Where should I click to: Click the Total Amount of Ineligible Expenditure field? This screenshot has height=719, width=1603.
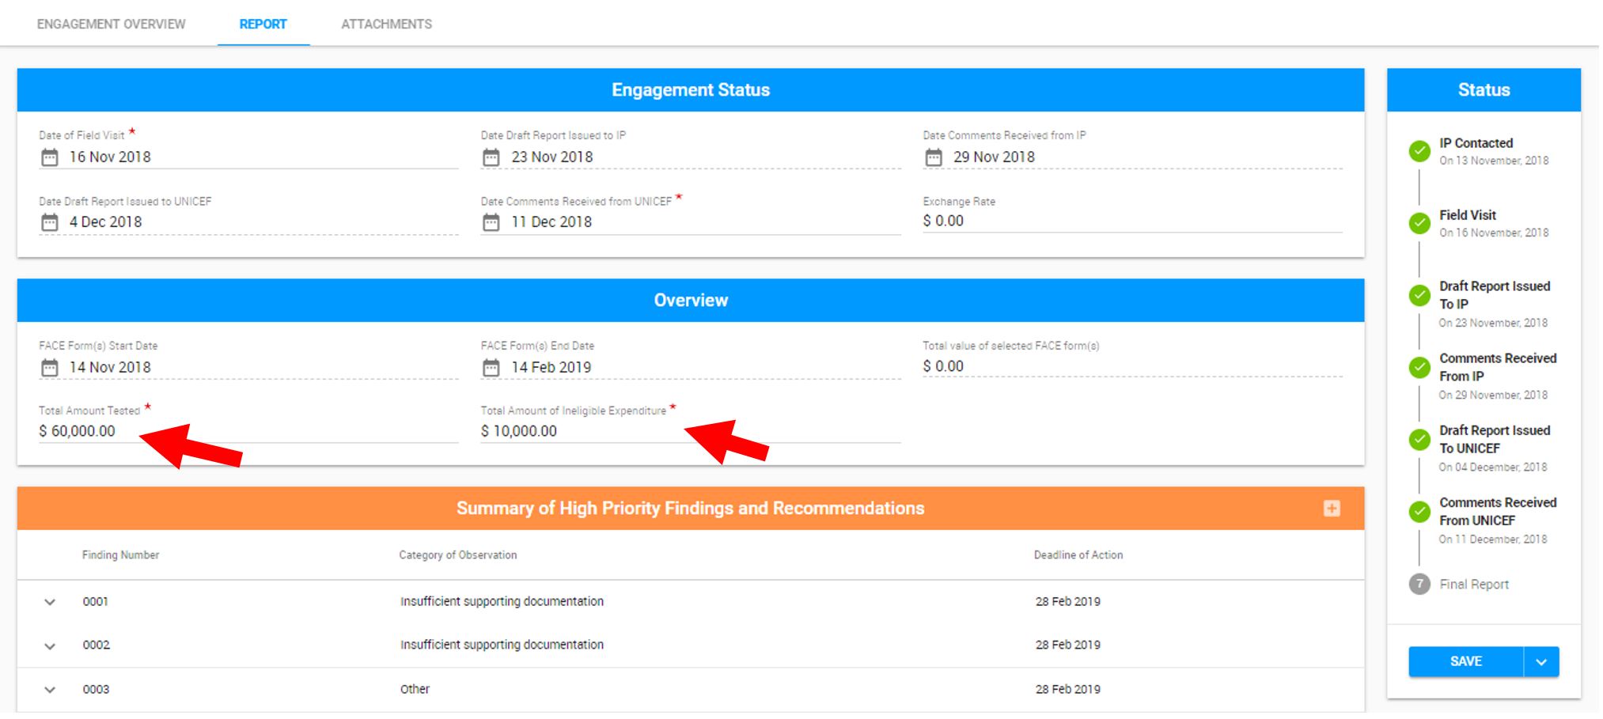tap(691, 432)
